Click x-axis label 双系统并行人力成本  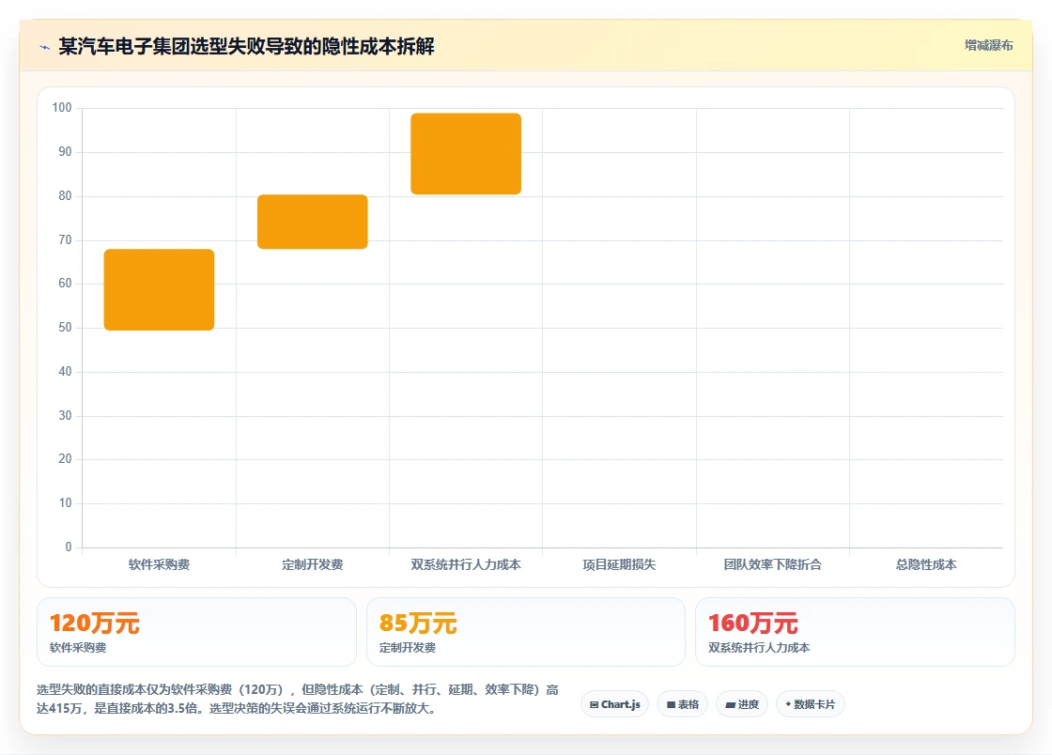(x=466, y=564)
